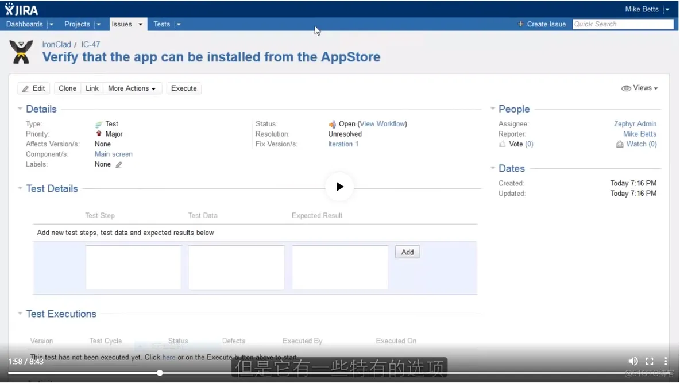
Task: Open the Views dropdown
Action: click(640, 88)
